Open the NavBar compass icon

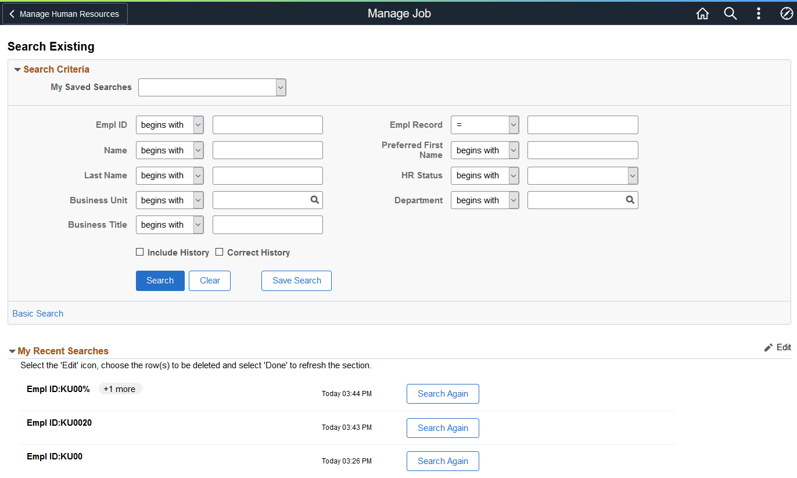pyautogui.click(x=787, y=13)
